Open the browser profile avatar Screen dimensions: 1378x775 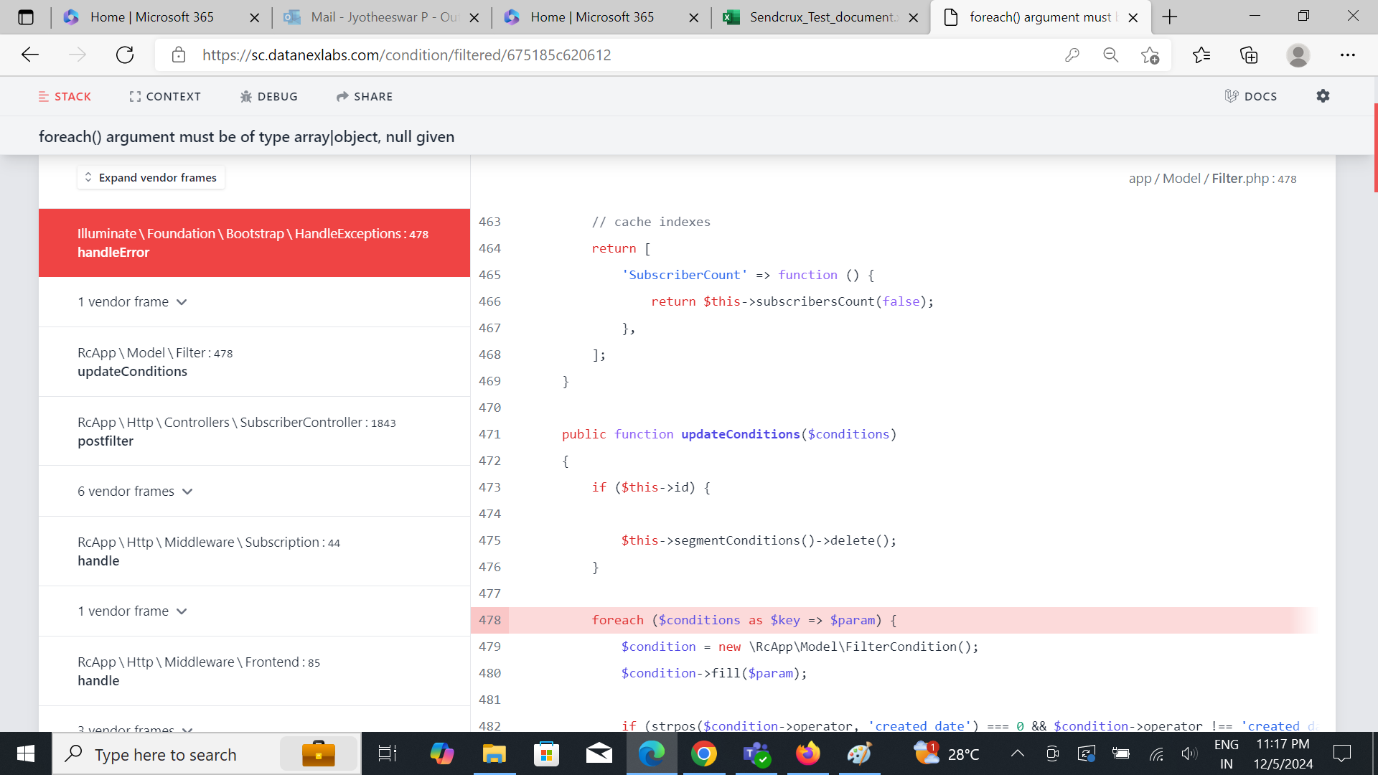coord(1298,55)
